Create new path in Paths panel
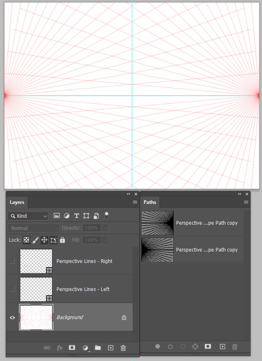262x361 pixels. (223, 346)
